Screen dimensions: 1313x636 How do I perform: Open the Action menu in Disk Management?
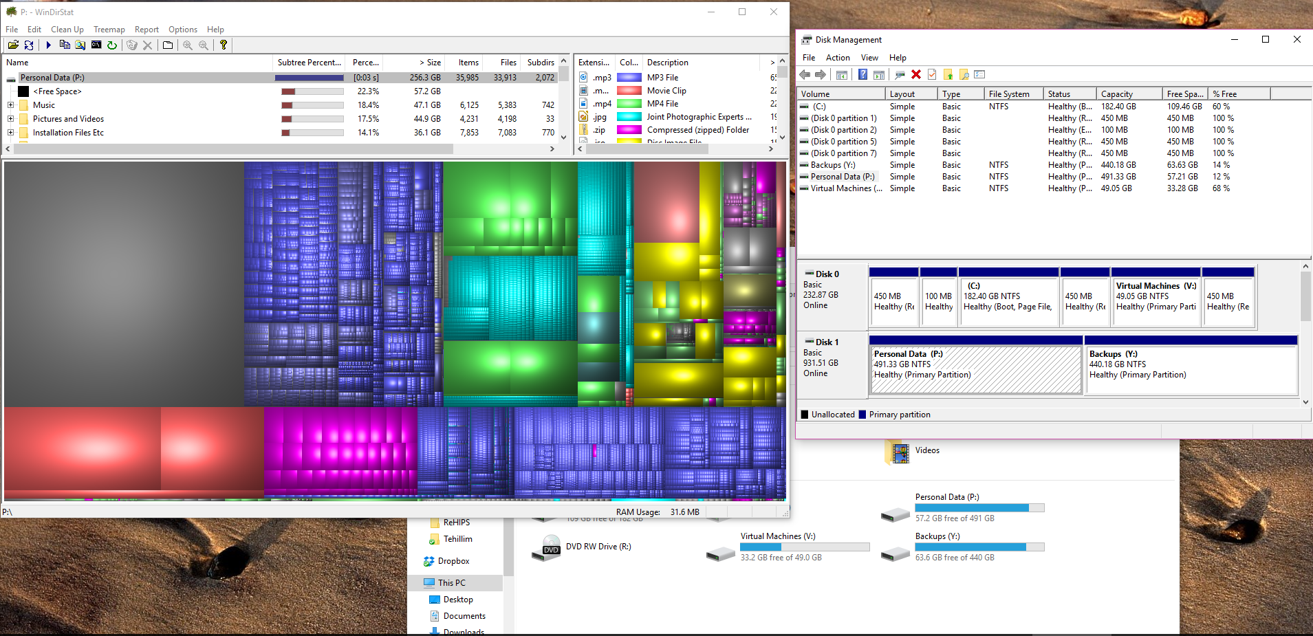point(837,58)
